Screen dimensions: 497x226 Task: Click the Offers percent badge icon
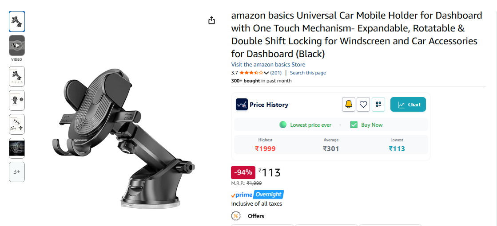236,216
